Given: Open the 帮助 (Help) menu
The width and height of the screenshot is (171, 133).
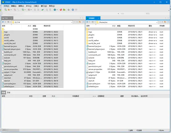Looking at the screenshot, I should 52,6.
